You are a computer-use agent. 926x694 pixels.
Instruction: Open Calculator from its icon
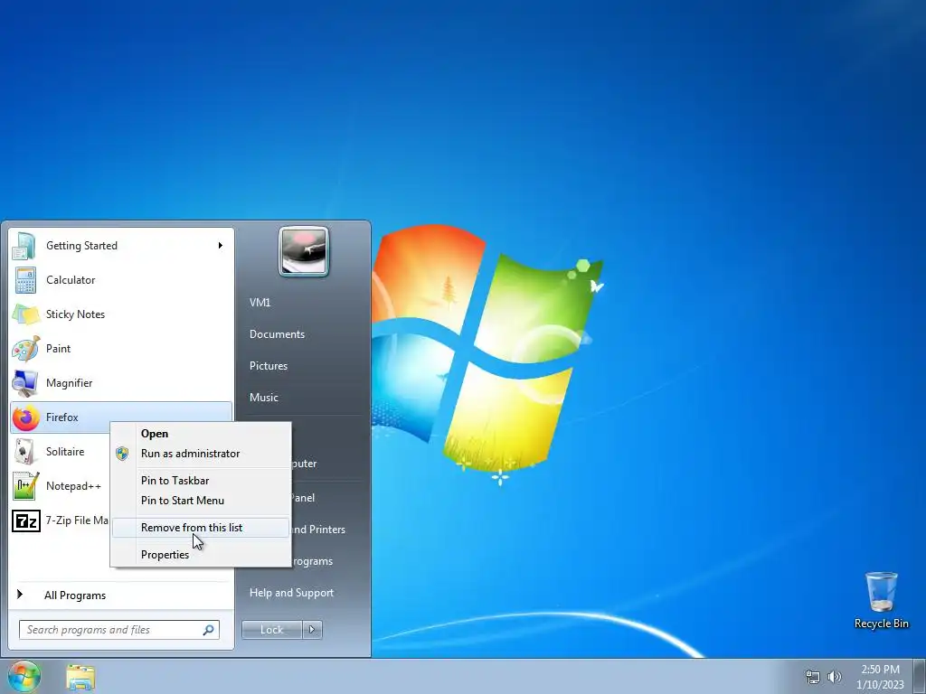point(25,280)
